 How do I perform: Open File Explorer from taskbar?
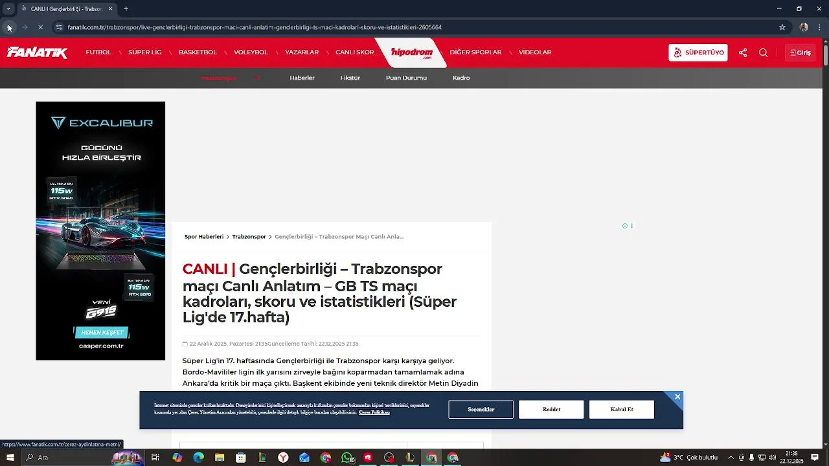click(x=220, y=458)
